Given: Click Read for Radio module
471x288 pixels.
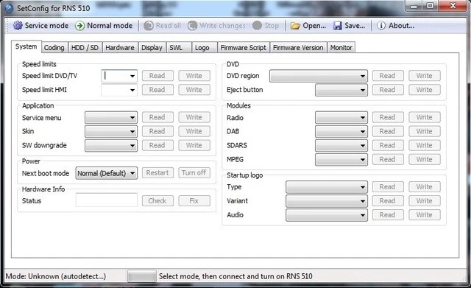Looking at the screenshot, I should click(388, 117).
